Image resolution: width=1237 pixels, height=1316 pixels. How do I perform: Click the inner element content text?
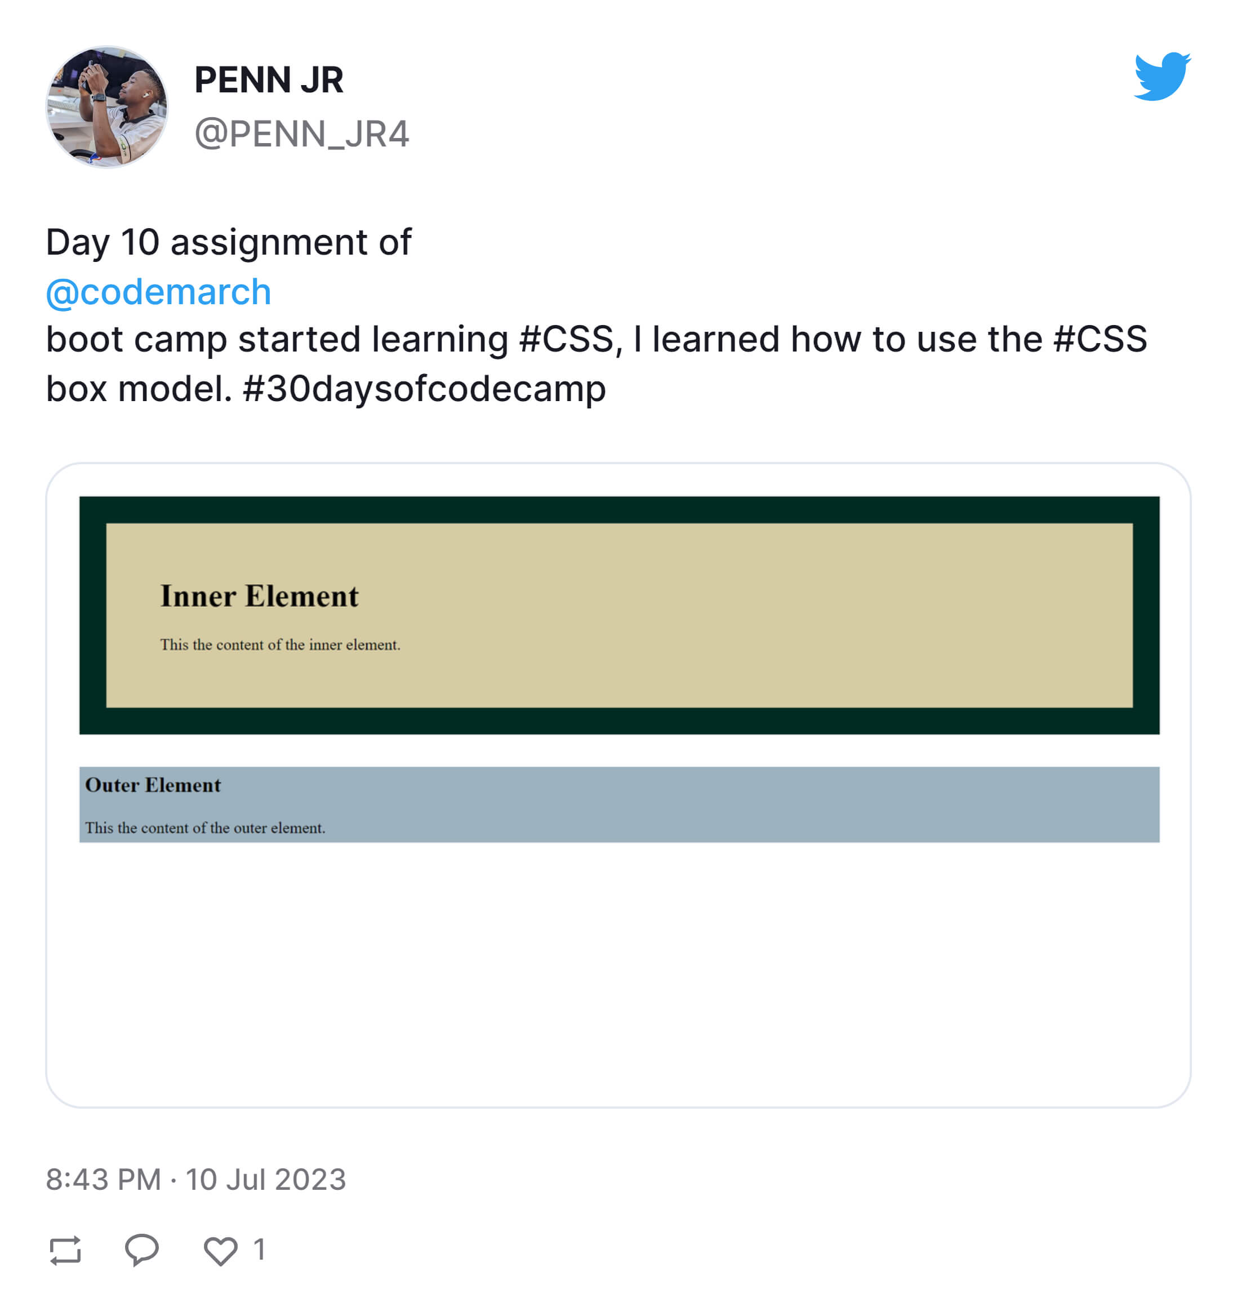pyautogui.click(x=280, y=644)
